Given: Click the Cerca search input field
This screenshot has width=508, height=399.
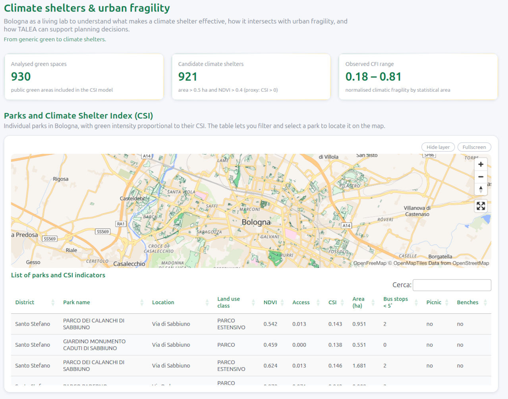Looking at the screenshot, I should (x=452, y=285).
